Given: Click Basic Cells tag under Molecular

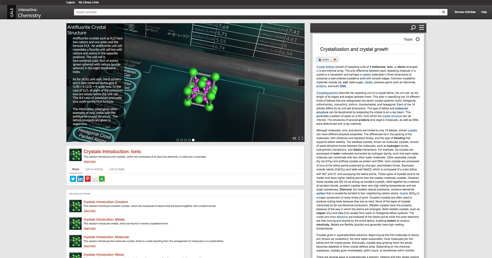Looking at the screenshot, I should [90, 246].
